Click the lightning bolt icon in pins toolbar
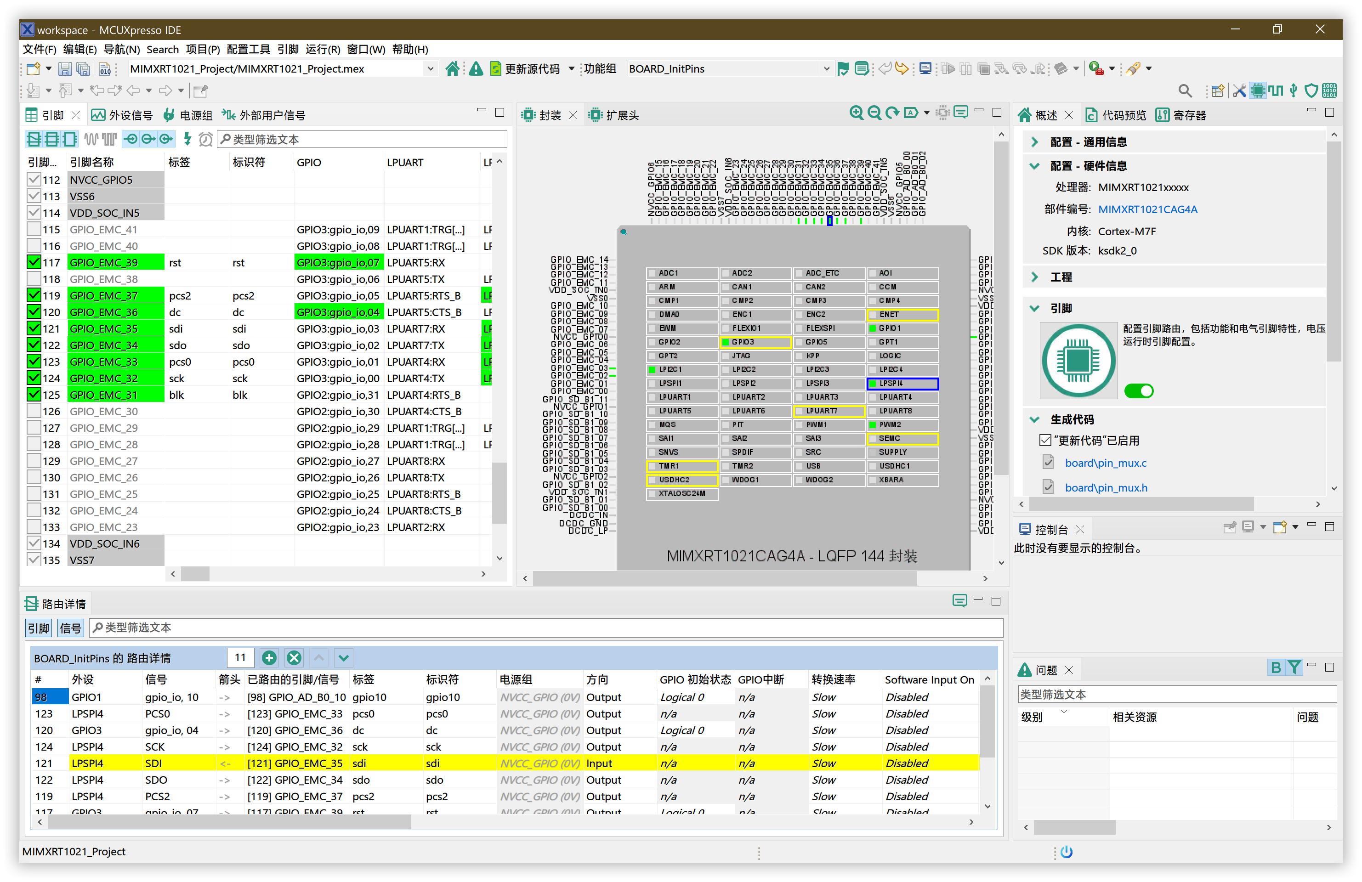This screenshot has width=1362, height=882. point(187,138)
